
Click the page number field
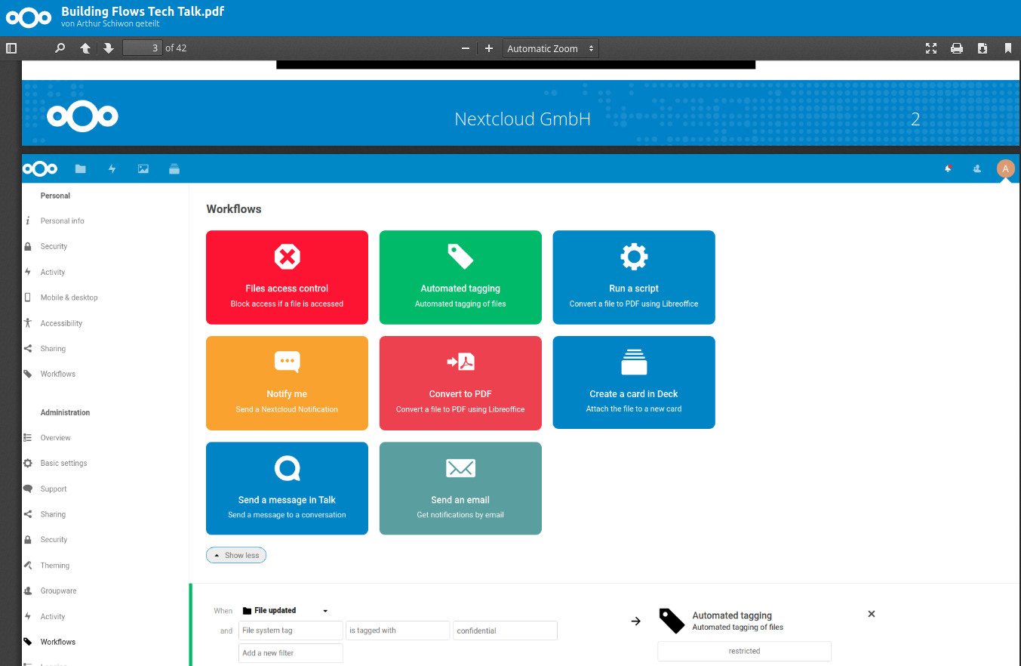(143, 48)
